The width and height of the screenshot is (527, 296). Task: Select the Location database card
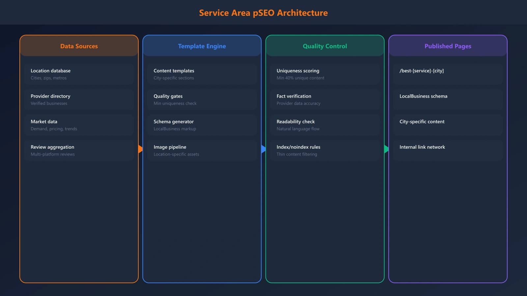click(79, 74)
